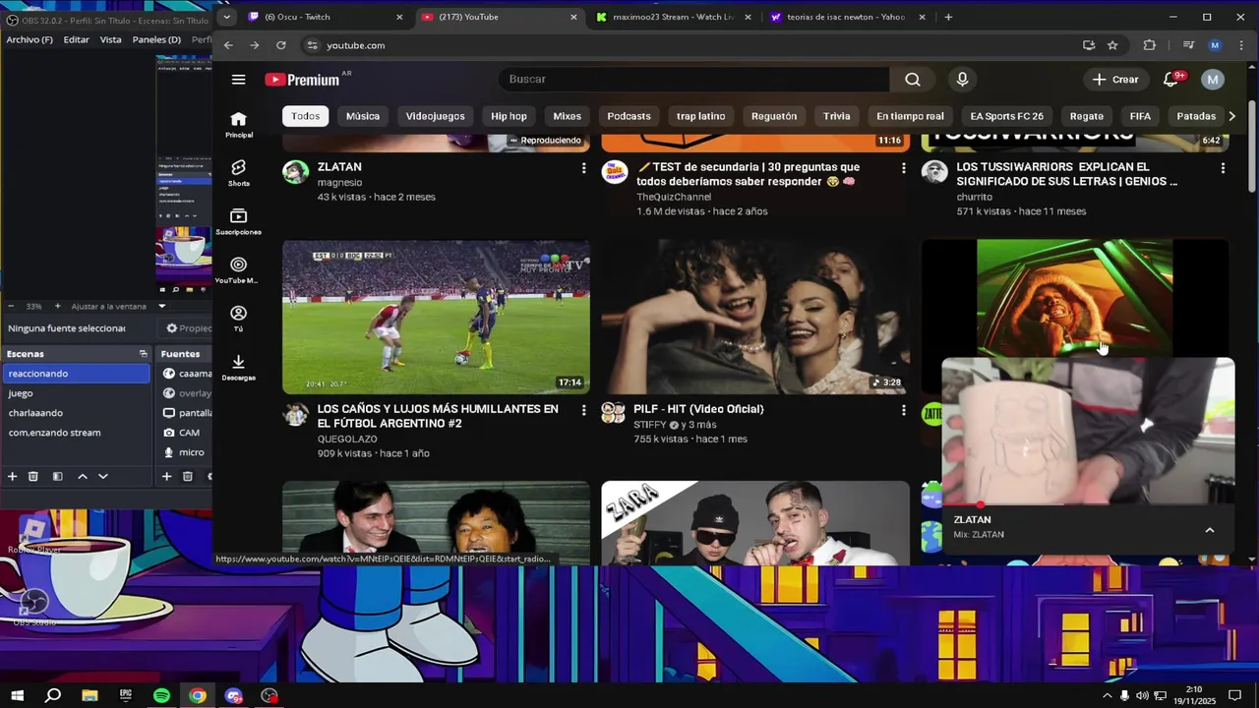The width and height of the screenshot is (1259, 708).
Task: Remove the selected source in OBS
Action: click(x=188, y=477)
